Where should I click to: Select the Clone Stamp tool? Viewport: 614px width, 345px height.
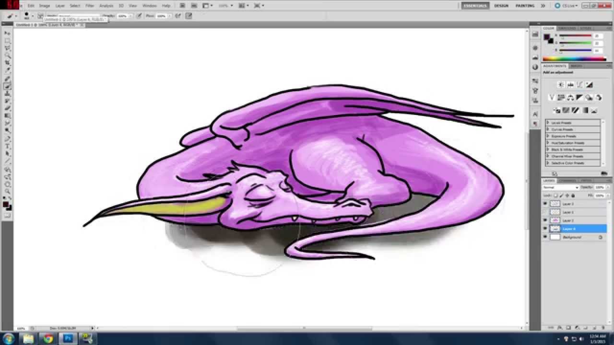click(x=7, y=93)
